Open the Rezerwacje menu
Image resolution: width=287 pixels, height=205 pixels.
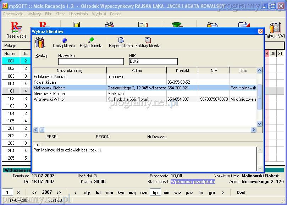point(13,14)
